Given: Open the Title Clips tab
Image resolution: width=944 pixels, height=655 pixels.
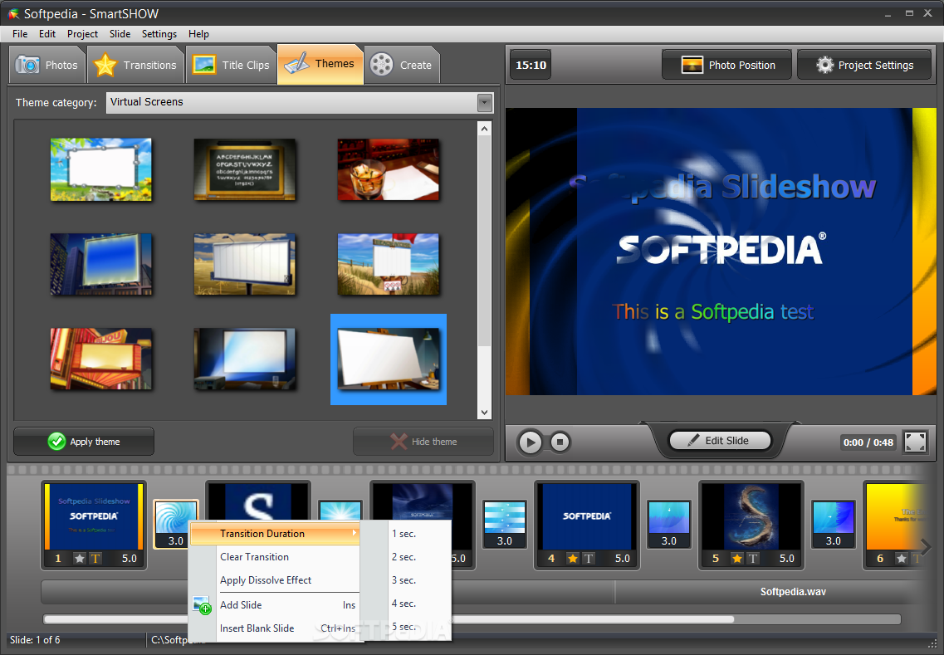Looking at the screenshot, I should (231, 65).
